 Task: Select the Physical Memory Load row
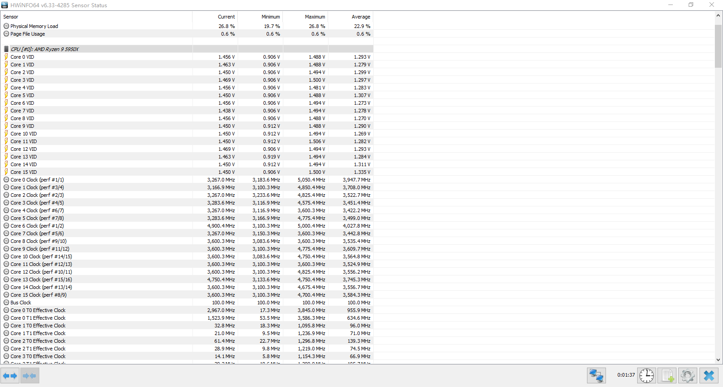[x=187, y=26]
